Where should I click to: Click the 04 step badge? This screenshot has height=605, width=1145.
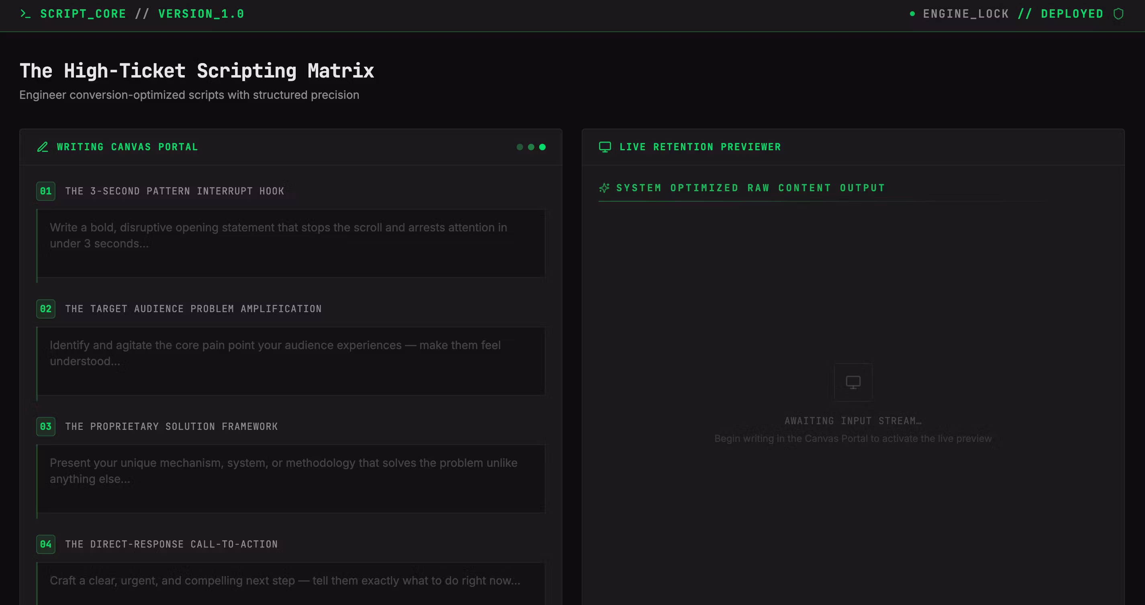point(46,545)
